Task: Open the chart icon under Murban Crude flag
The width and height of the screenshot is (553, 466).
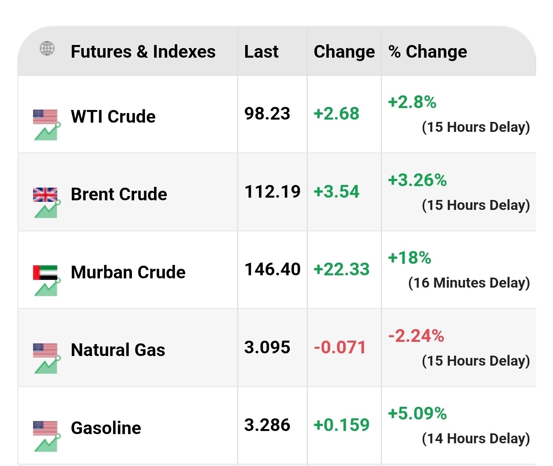Action: click(x=47, y=288)
